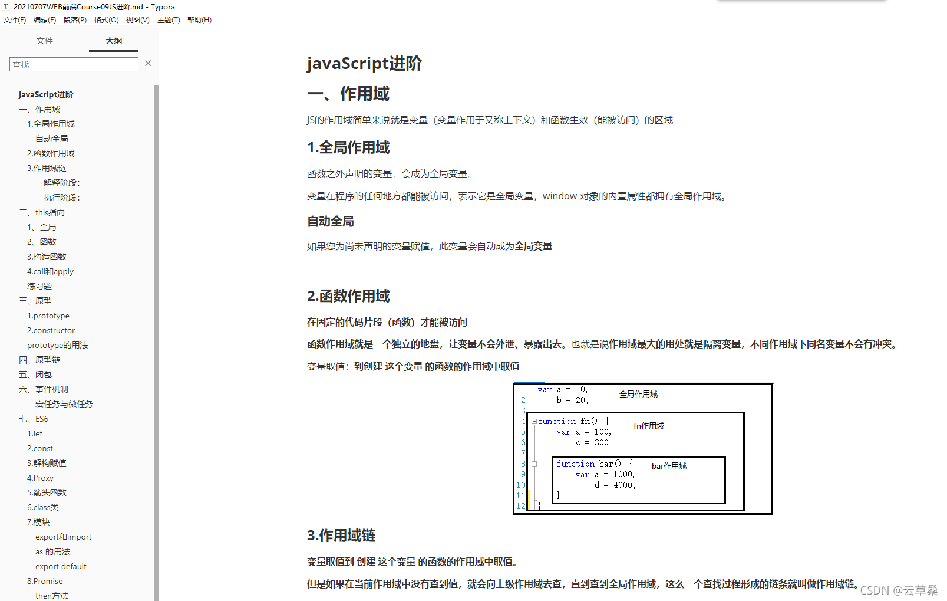Screen dimensions: 947x601
Task: Open the 段落(P) menu
Action: click(75, 20)
